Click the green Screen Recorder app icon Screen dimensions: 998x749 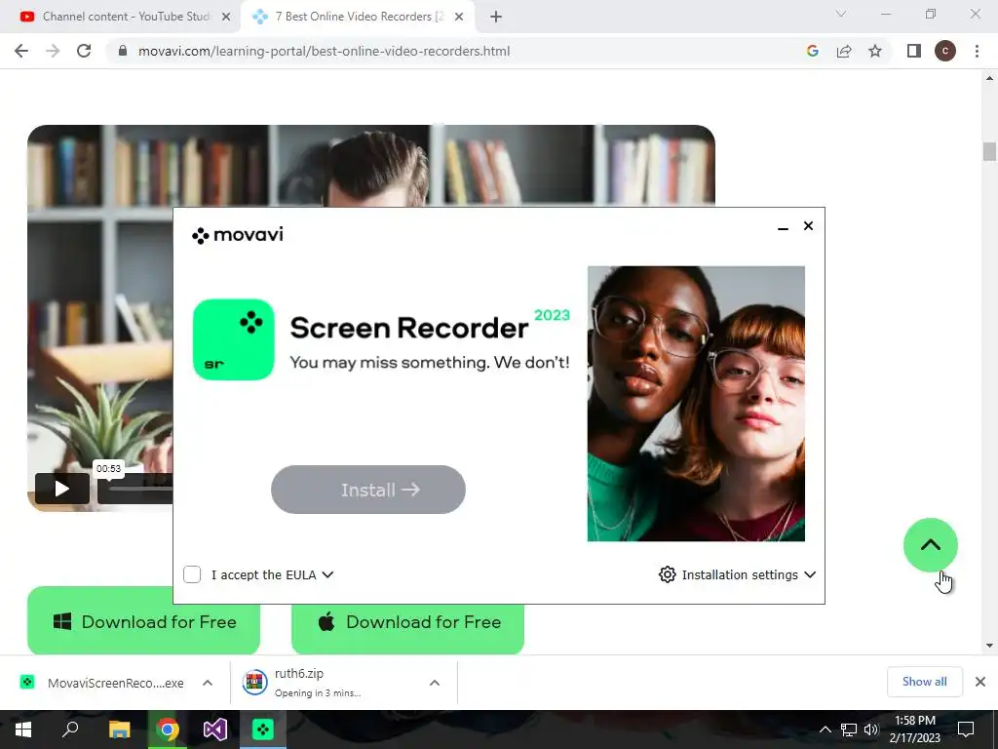(x=234, y=339)
